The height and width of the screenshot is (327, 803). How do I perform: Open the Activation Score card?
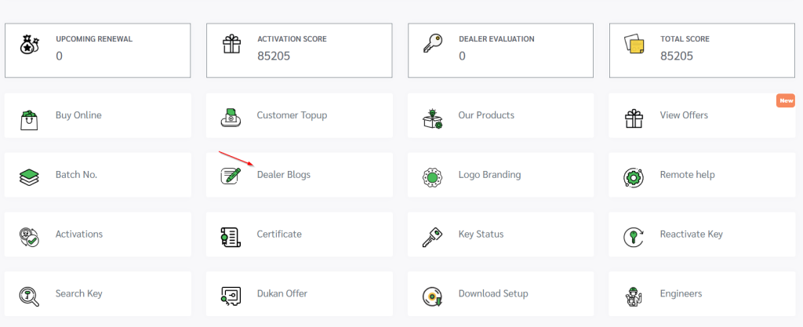pyautogui.click(x=299, y=50)
